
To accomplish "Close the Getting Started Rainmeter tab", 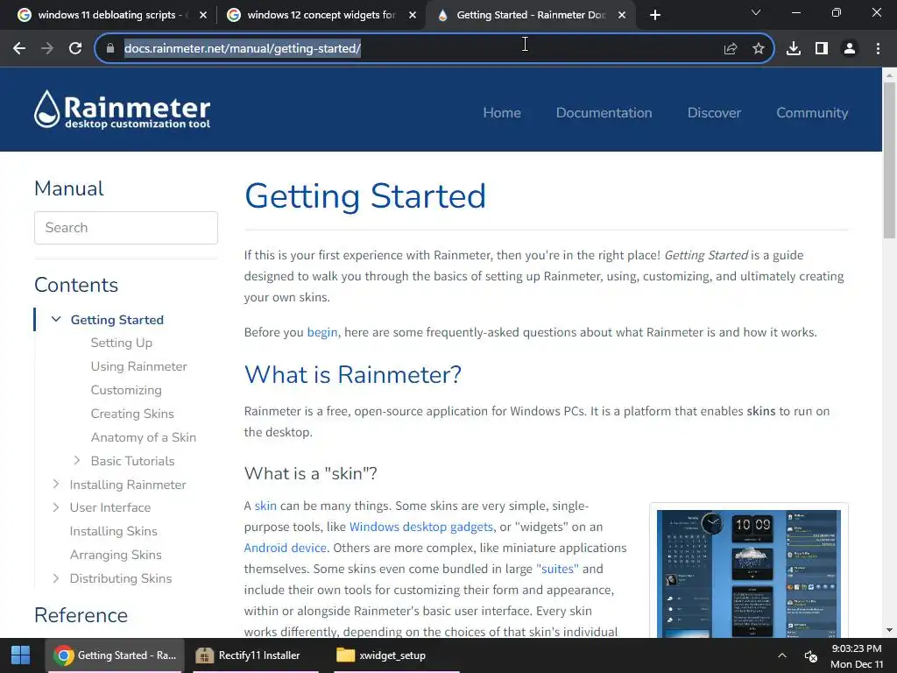I will point(622,16).
